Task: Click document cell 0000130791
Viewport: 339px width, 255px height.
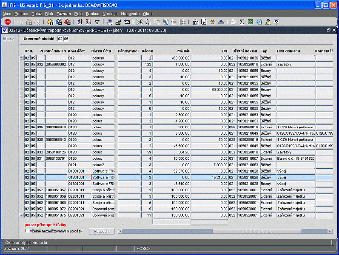Action: click(56, 159)
